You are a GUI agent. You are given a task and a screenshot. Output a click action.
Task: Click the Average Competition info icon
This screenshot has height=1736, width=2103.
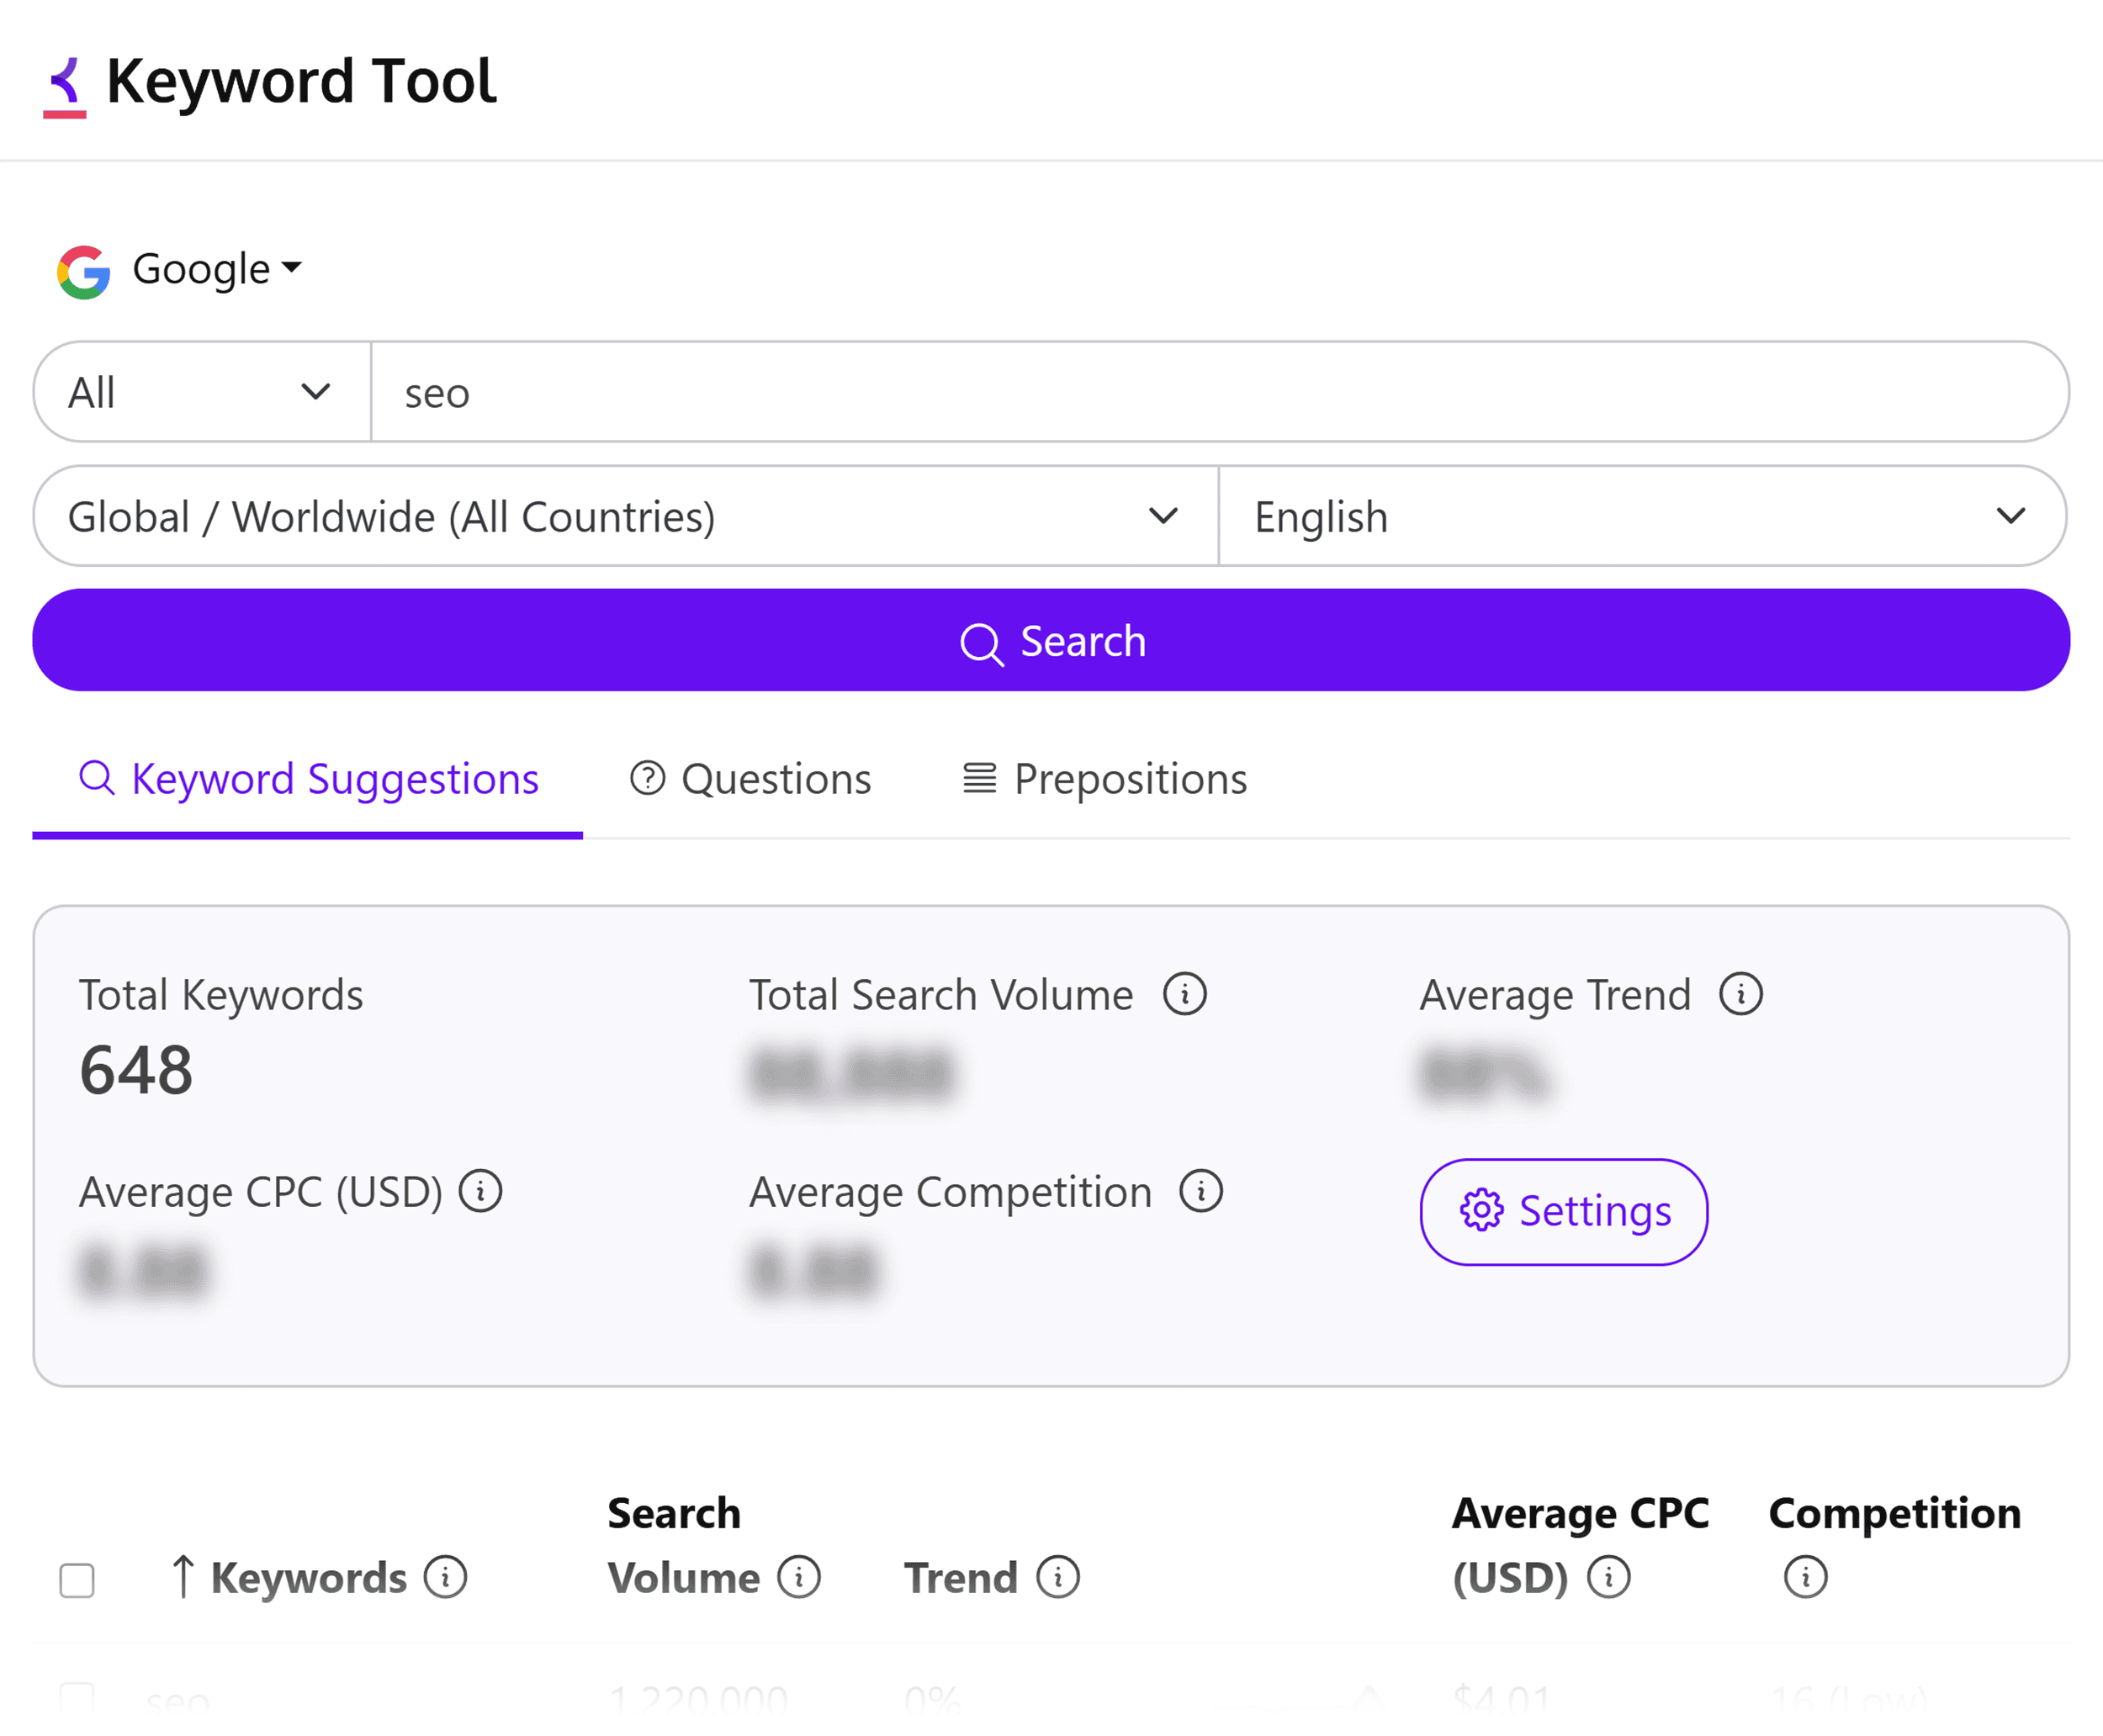(1201, 1191)
